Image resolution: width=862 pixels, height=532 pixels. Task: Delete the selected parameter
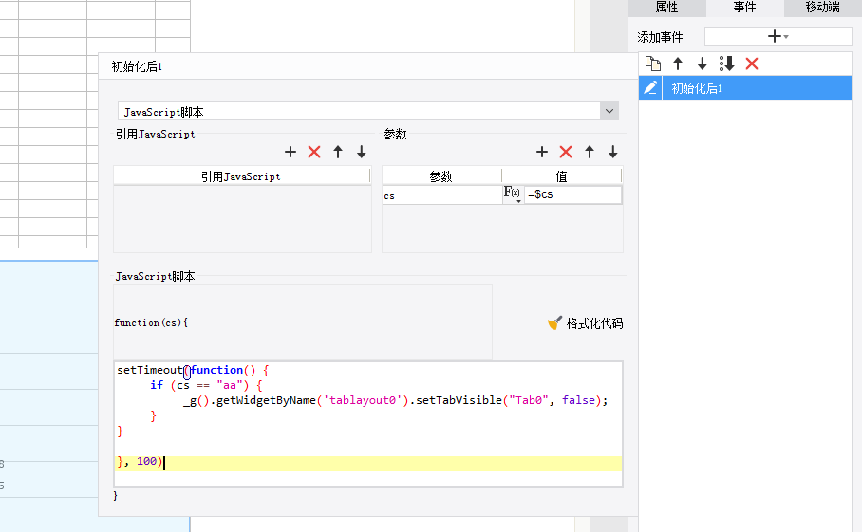pyautogui.click(x=566, y=152)
